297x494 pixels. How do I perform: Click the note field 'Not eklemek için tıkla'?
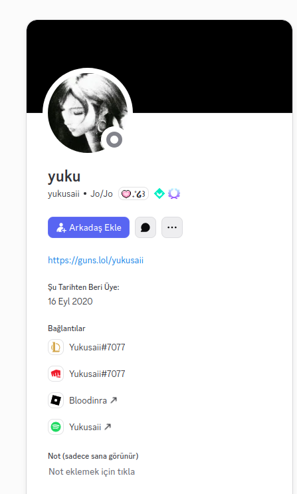tap(92, 471)
